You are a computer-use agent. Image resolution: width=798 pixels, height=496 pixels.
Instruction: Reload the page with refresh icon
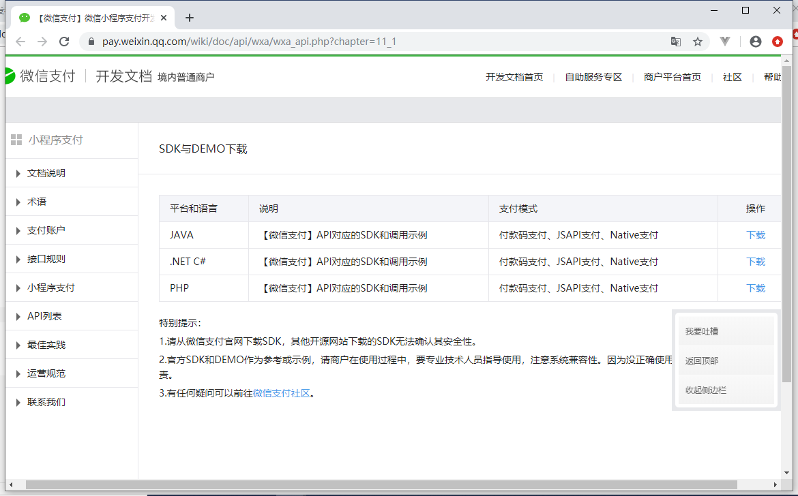(64, 42)
